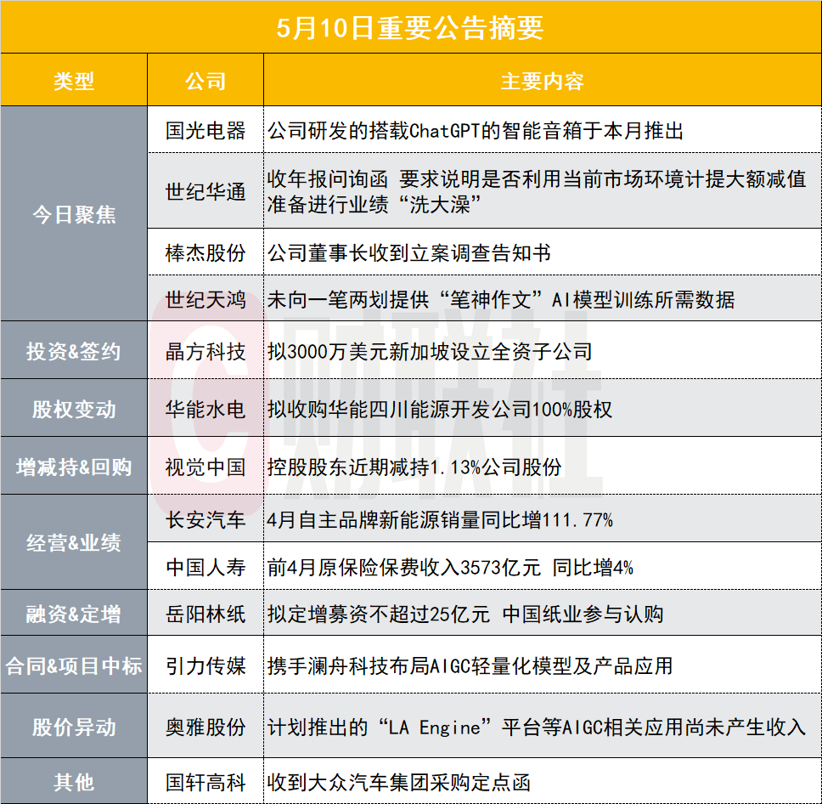
Task: Select company name 引力传媒
Action: point(205,665)
